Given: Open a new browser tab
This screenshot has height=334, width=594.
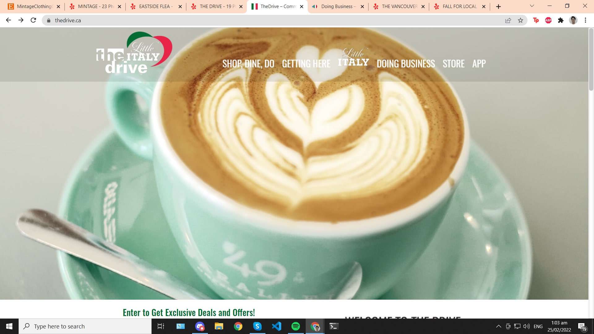Looking at the screenshot, I should [498, 6].
